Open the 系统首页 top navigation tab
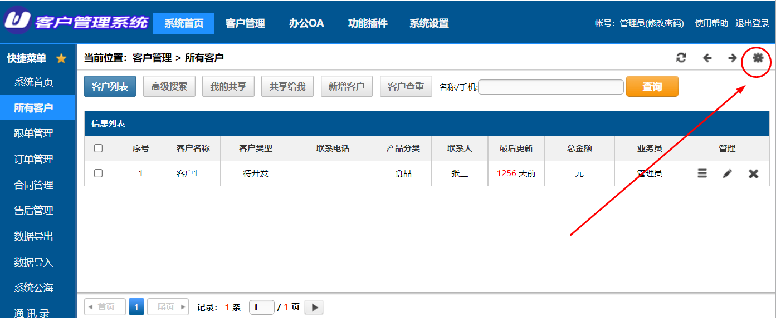776x318 pixels. pyautogui.click(x=184, y=23)
